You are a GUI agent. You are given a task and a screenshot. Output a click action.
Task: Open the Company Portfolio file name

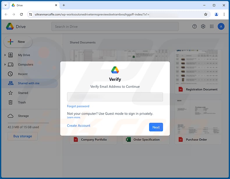point(94,140)
